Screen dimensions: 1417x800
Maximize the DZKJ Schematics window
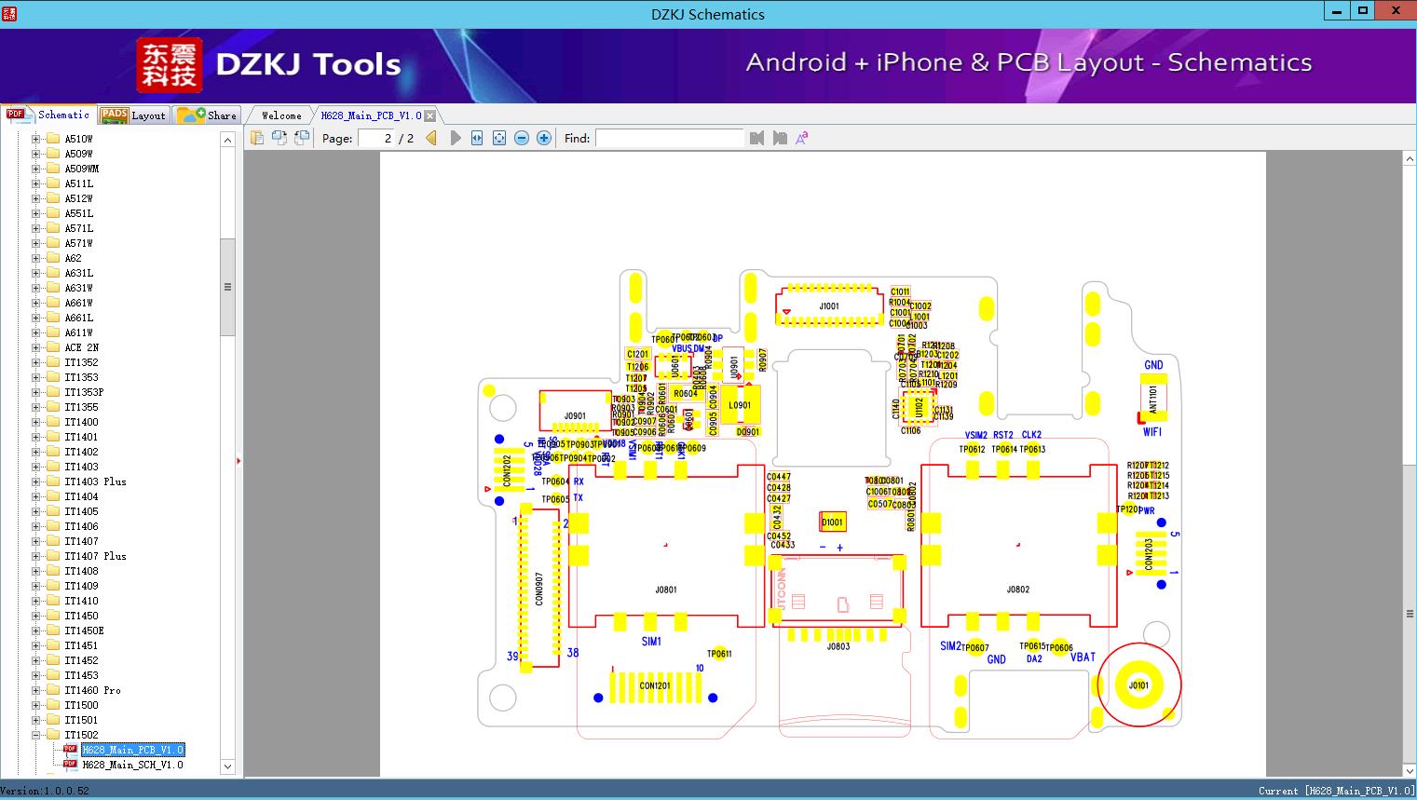point(1362,11)
